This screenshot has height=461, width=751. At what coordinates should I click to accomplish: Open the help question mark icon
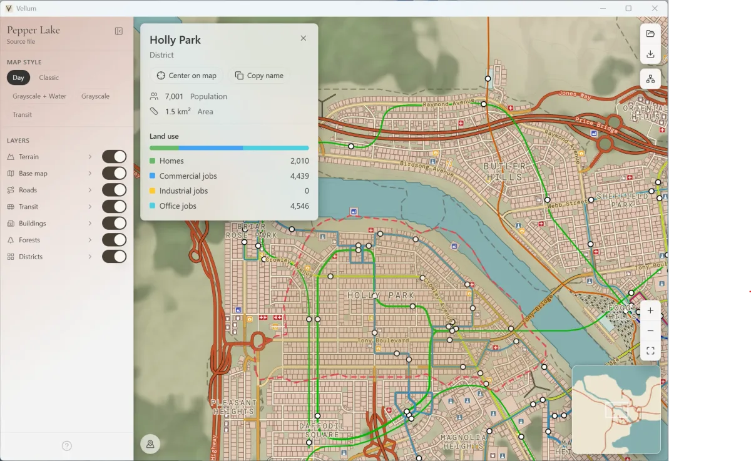point(67,445)
